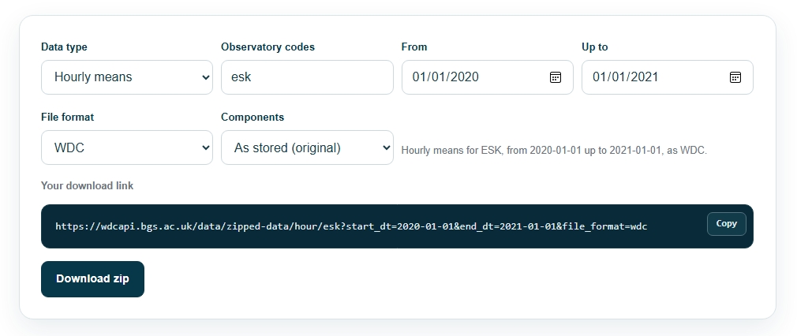Open the Data type dropdown showing Hourly means
Image resolution: width=797 pixels, height=336 pixels.
(x=127, y=77)
